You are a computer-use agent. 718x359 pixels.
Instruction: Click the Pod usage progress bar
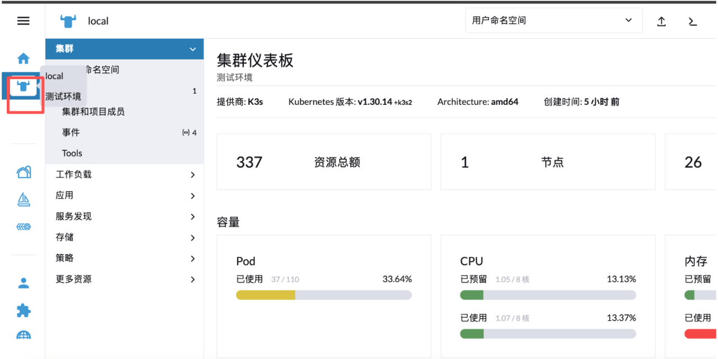[x=324, y=295]
